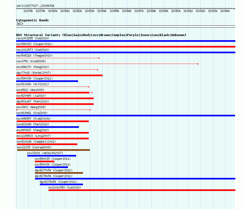The width and height of the screenshot is (243, 209).
Task: Click the thick red bar under dgv77n16
Action: tap(59, 75)
